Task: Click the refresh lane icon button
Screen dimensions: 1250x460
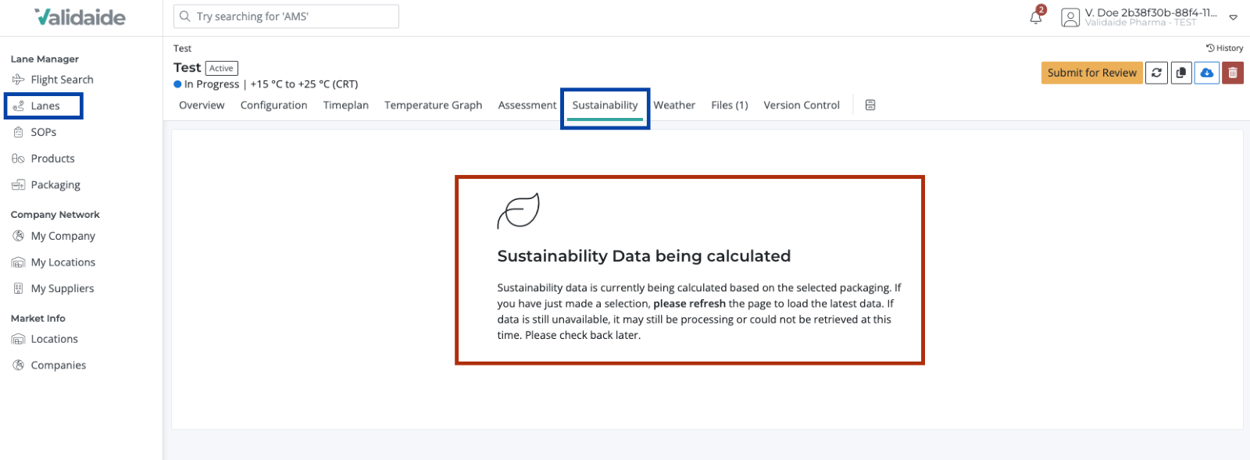Action: 1156,73
